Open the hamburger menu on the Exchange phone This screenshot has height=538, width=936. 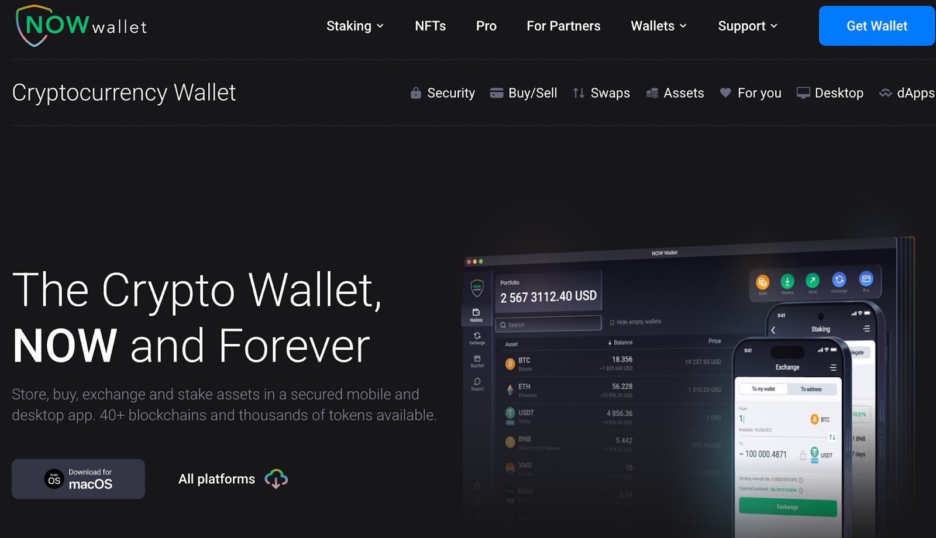click(833, 368)
